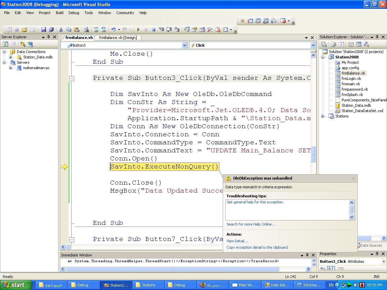The width and height of the screenshot is (387, 290).
Task: Toggle Server Explorer auto-hide pin
Action: (49, 37)
